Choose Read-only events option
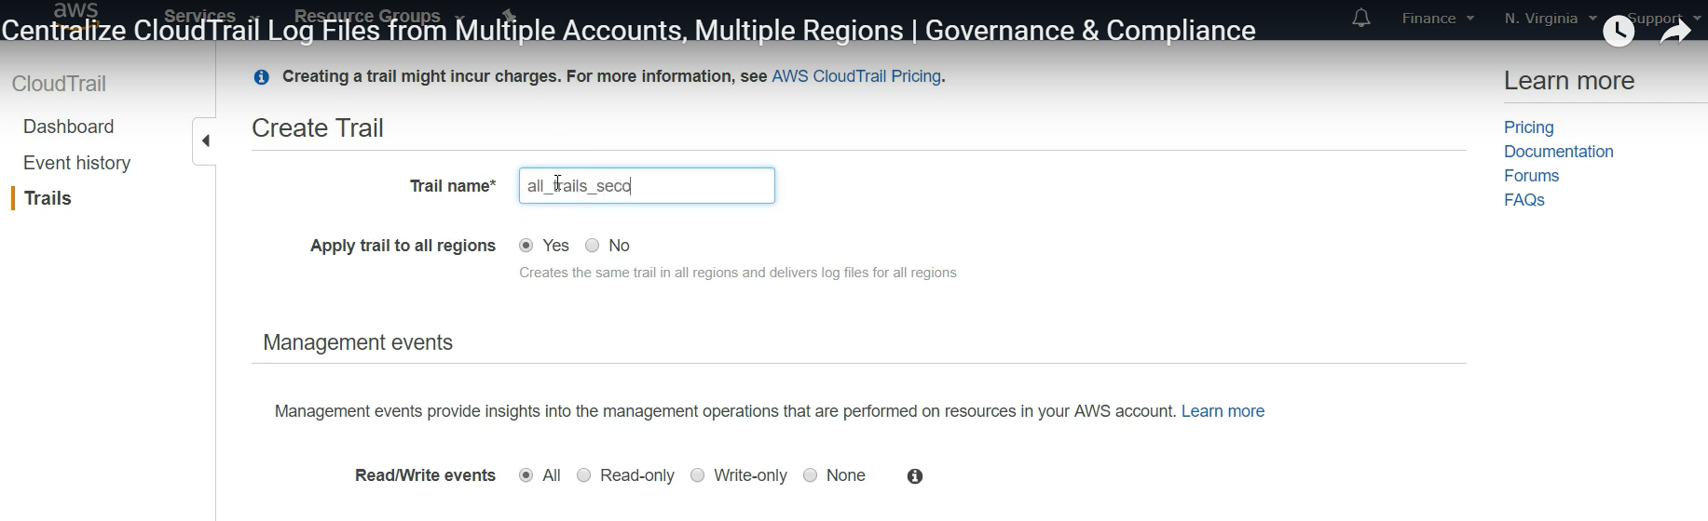This screenshot has width=1708, height=521. (584, 475)
